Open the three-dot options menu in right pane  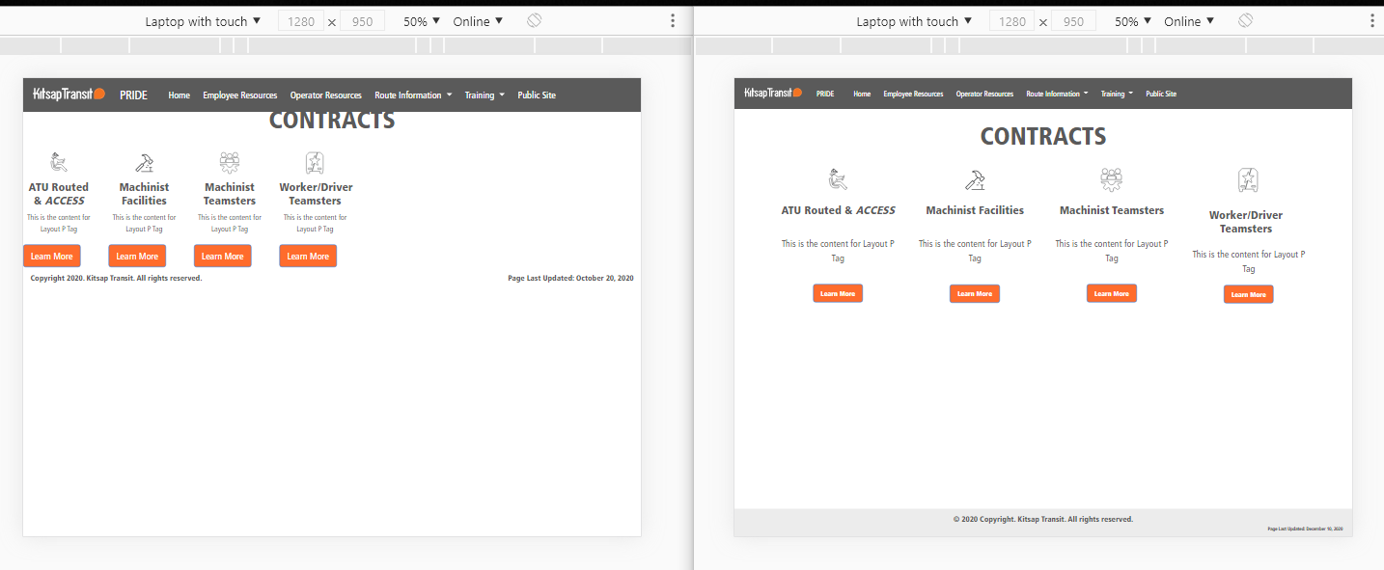[1373, 21]
